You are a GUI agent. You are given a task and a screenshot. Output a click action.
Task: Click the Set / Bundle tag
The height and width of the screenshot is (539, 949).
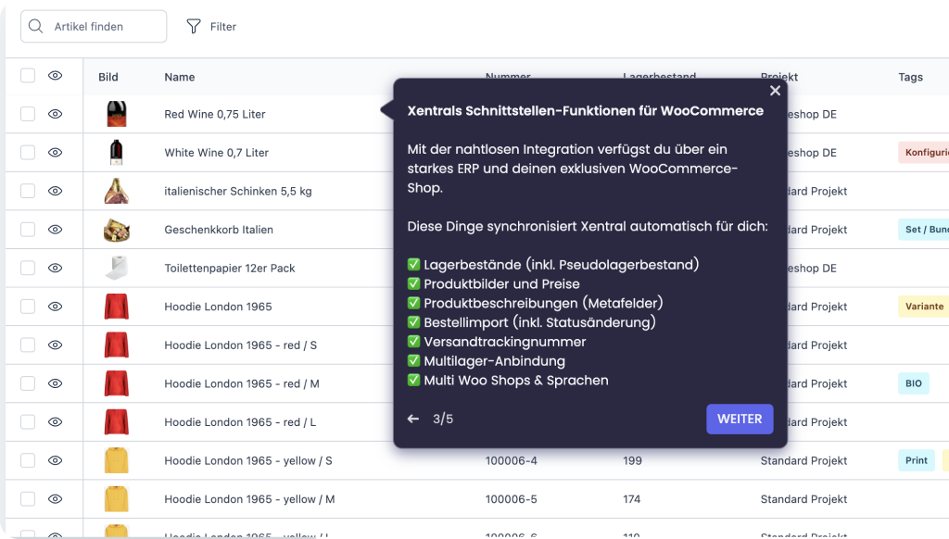tap(924, 230)
